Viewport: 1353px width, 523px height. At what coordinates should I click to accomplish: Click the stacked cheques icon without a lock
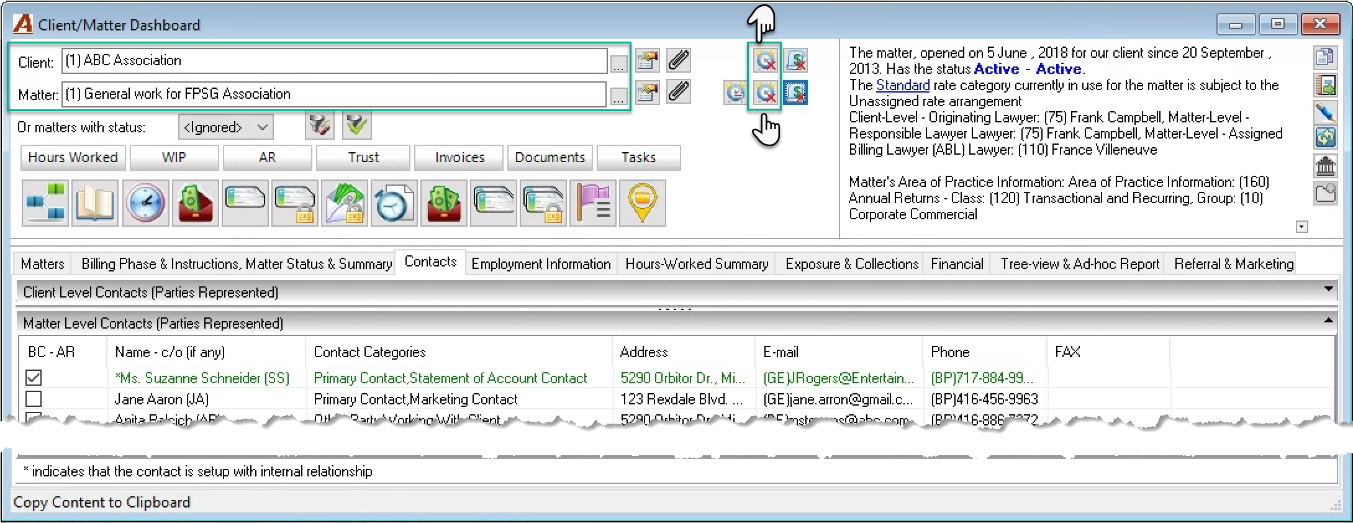[494, 202]
